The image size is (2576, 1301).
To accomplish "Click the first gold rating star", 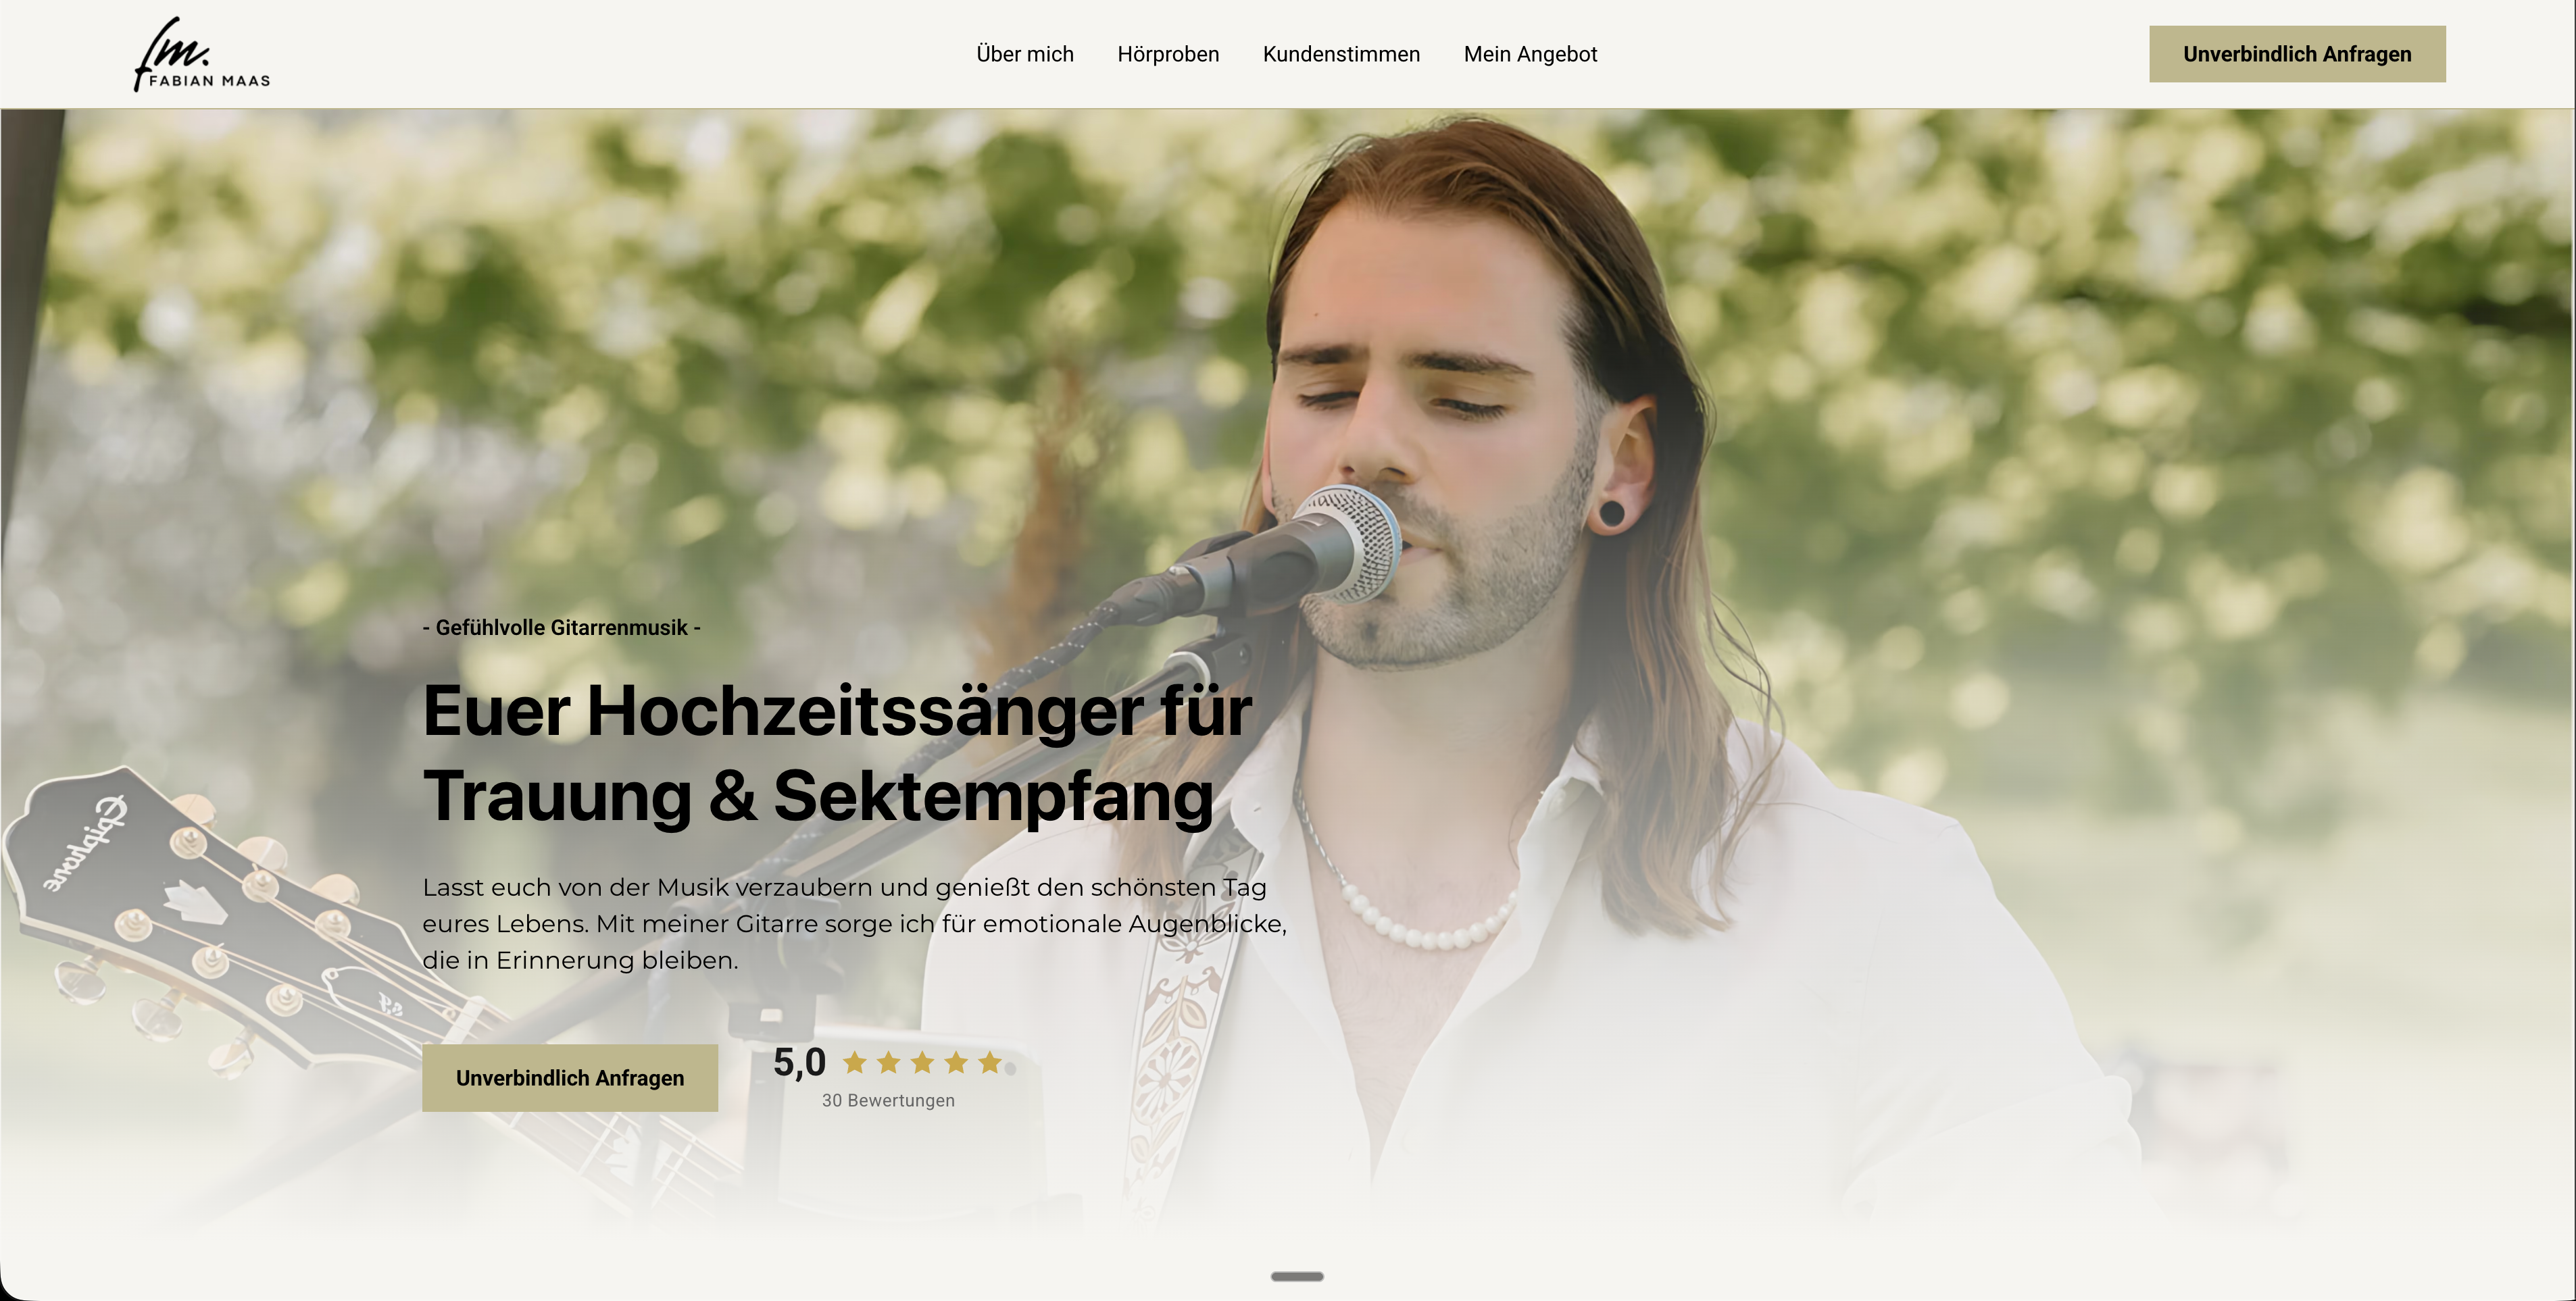I will 854,1062.
